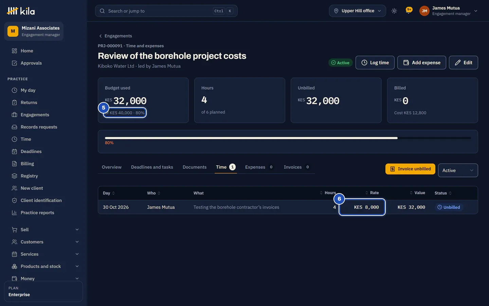
Task: Sort by the Value column header
Action: (x=417, y=193)
